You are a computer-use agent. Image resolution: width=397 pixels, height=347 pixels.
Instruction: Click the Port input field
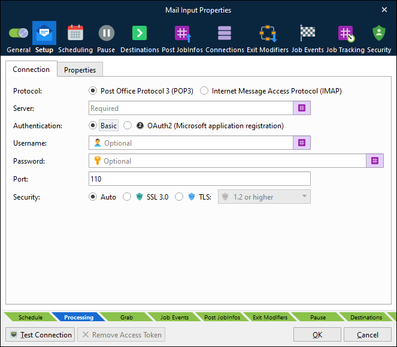coord(199,179)
